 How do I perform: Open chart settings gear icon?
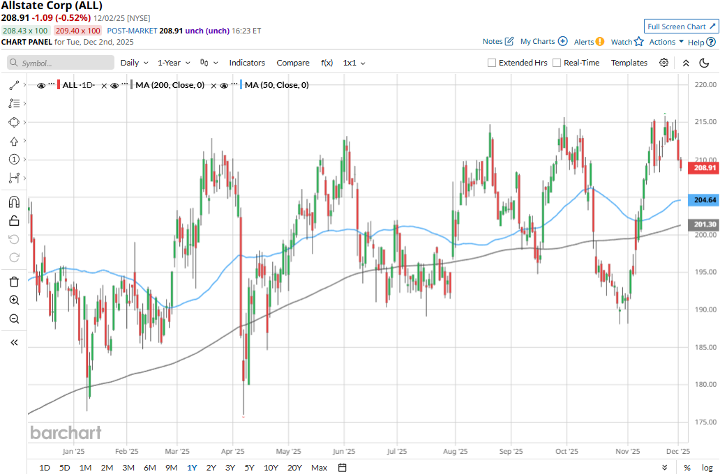(663, 63)
